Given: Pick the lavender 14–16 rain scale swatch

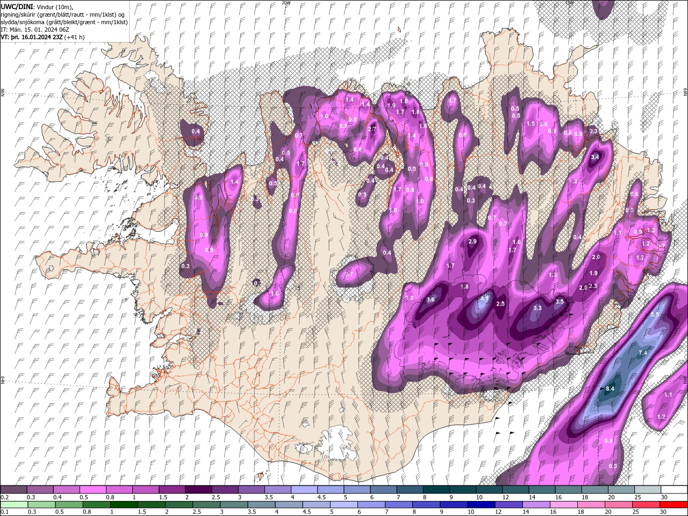Looking at the screenshot, I should coord(536,504).
